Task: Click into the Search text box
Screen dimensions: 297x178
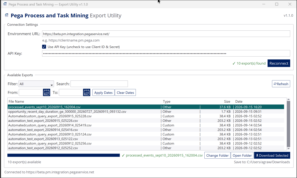Action: (99, 84)
